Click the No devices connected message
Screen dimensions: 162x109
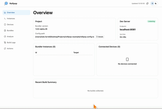127,64
